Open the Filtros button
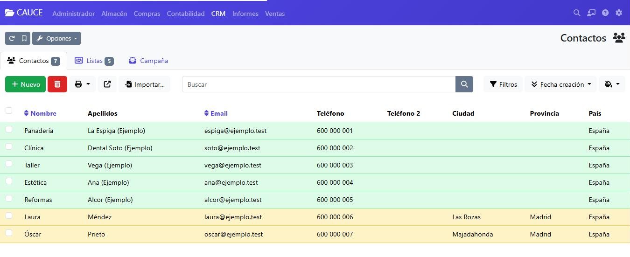The image size is (630, 257). [503, 84]
